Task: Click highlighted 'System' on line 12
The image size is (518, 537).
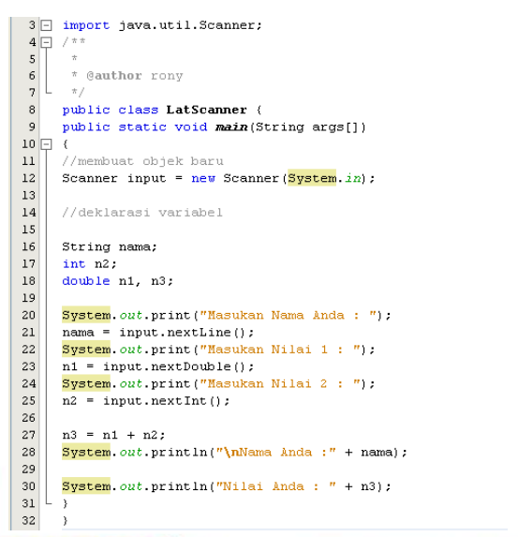Action: 312,178
